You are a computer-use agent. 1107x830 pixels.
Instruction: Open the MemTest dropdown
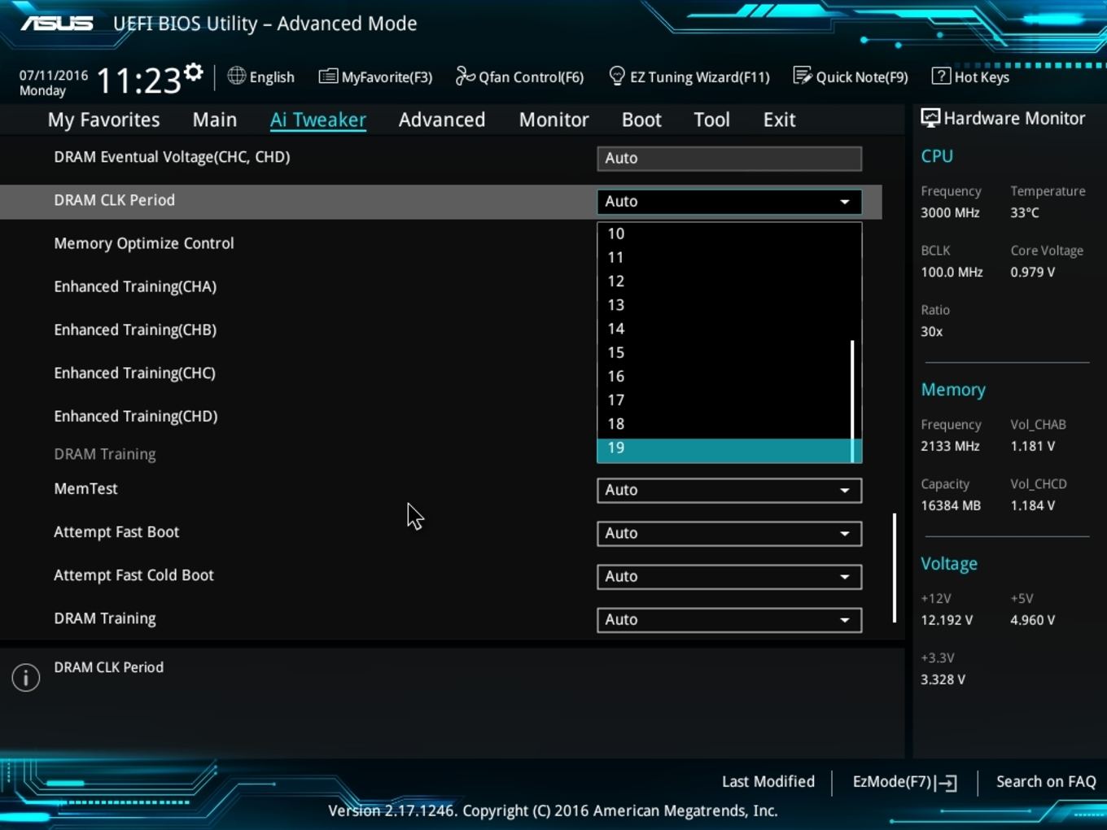tap(729, 490)
